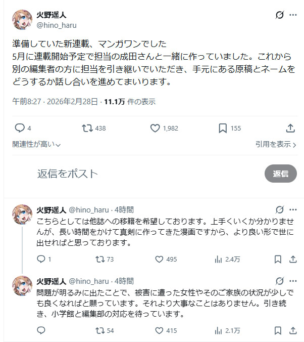Repost the main post with 438 reposts
The height and width of the screenshot is (342, 304).
(87, 128)
